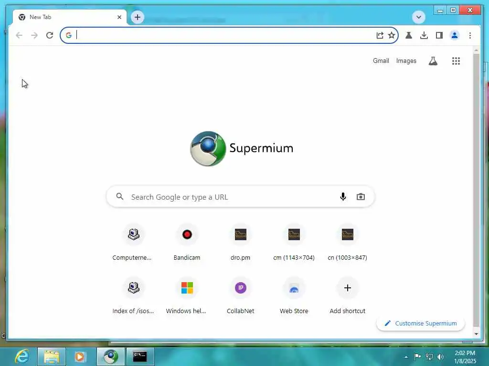Open the Bandicam shortcut
489x366 pixels.
pos(187,243)
